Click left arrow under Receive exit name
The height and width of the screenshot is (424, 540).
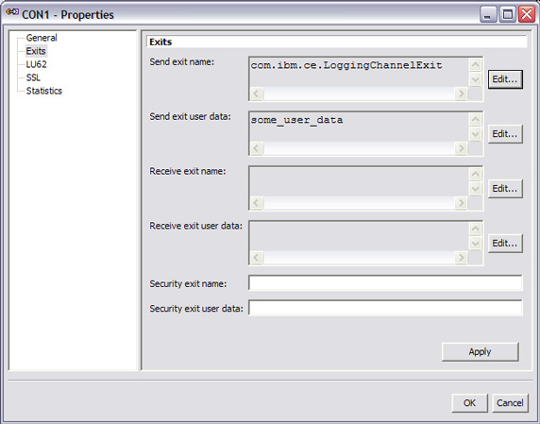click(257, 203)
